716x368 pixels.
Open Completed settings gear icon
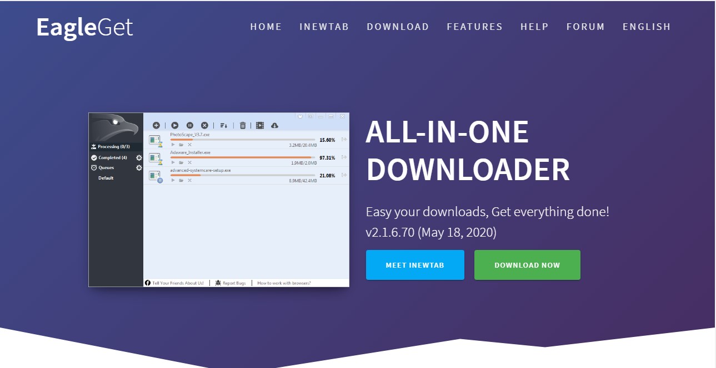[139, 158]
